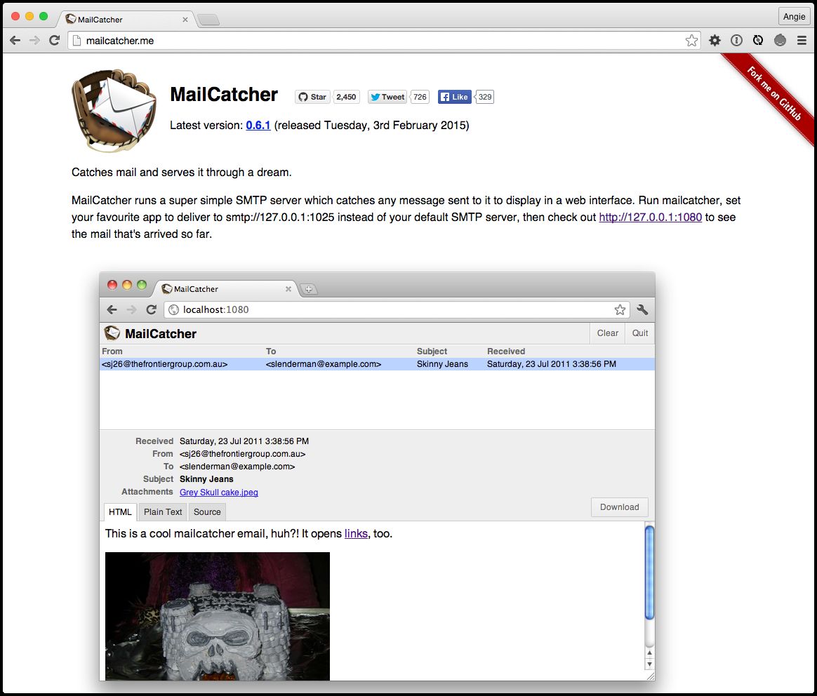817x696 pixels.
Task: Click the plus new tab button in screenshot
Action: coord(308,289)
